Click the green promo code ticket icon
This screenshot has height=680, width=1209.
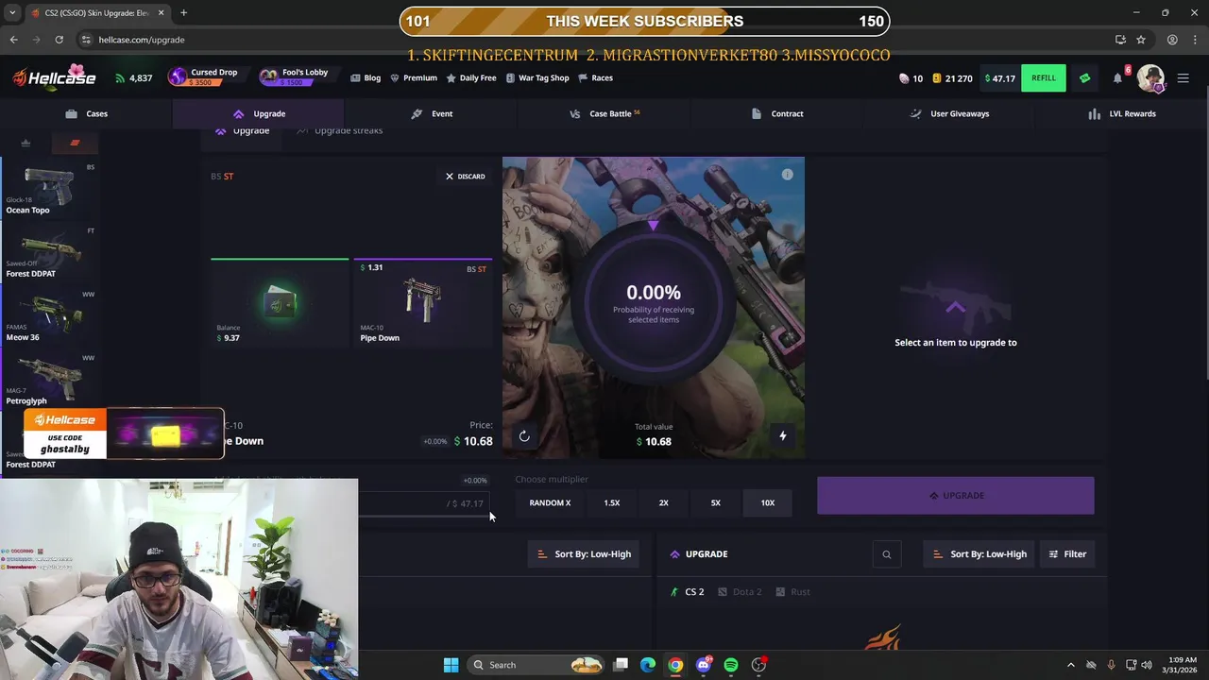pyautogui.click(x=1084, y=77)
